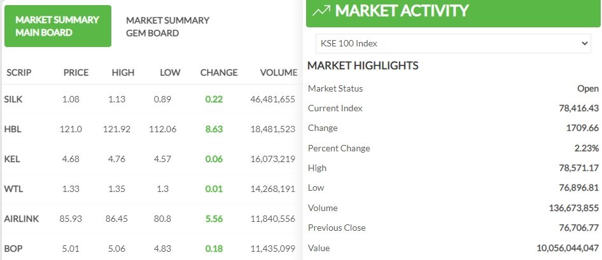
Task: Sort table by LOW column header
Action: (170, 72)
